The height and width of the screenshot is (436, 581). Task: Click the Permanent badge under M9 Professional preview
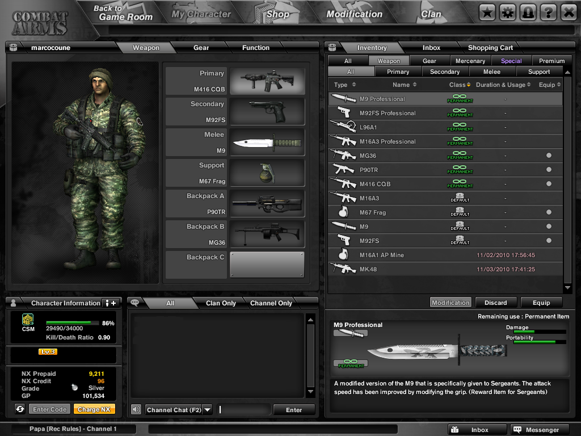click(x=351, y=363)
